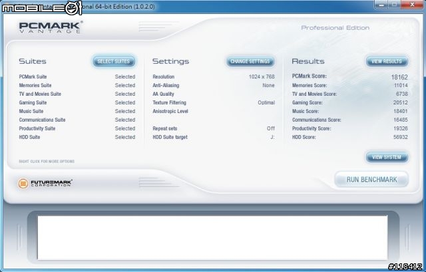This screenshot has width=426, height=272.
Task: Click the Optimal texture filtering value
Action: point(266,102)
